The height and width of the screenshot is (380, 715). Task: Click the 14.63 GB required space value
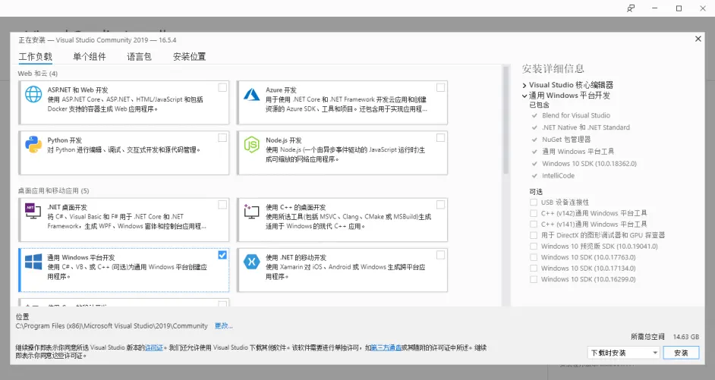click(x=686, y=337)
